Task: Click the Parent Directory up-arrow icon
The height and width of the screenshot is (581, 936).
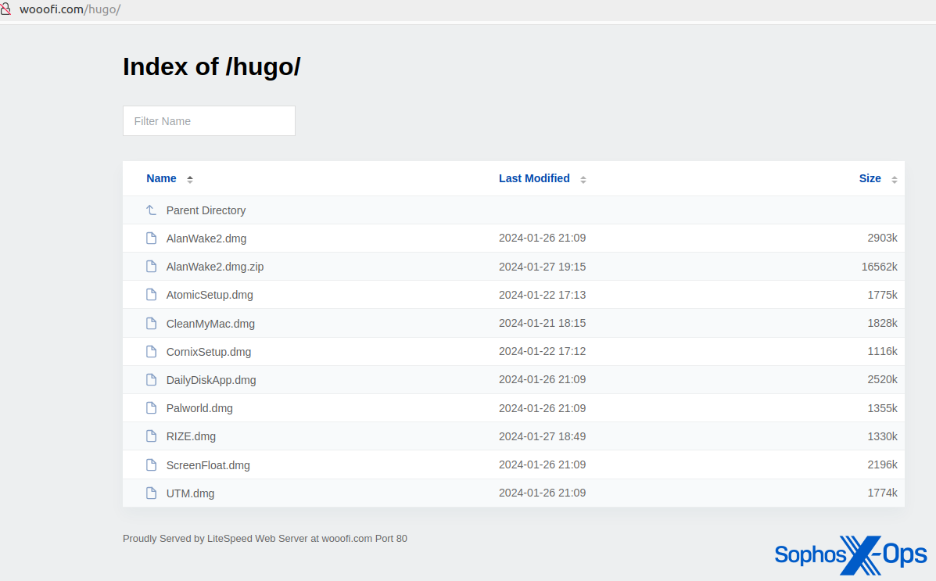Action: pyautogui.click(x=152, y=210)
